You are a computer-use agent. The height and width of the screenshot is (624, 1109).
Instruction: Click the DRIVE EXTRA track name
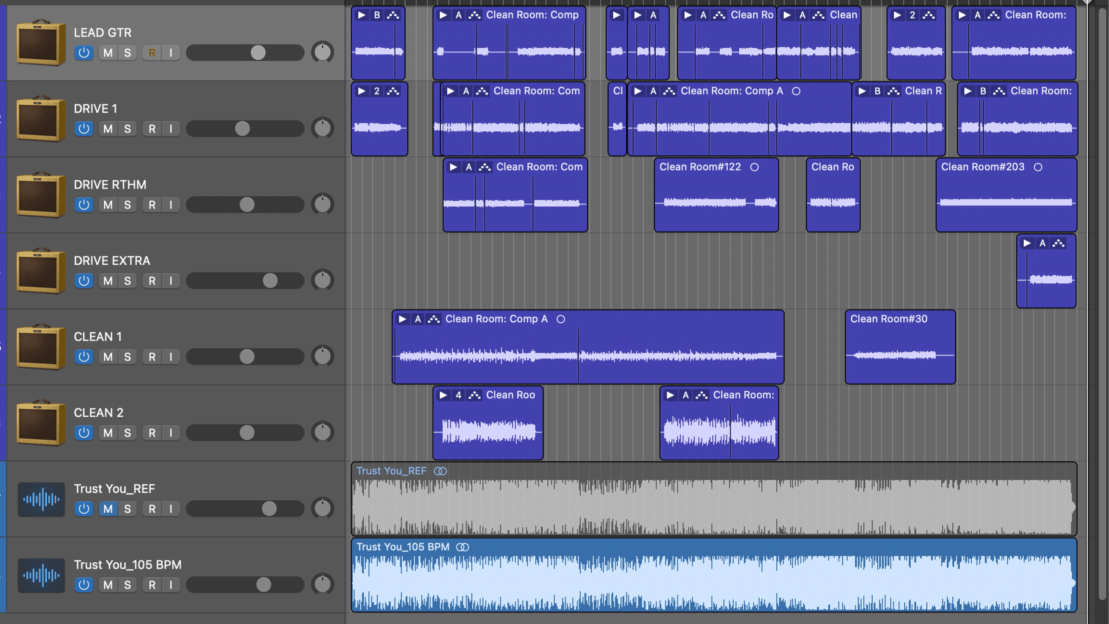112,261
